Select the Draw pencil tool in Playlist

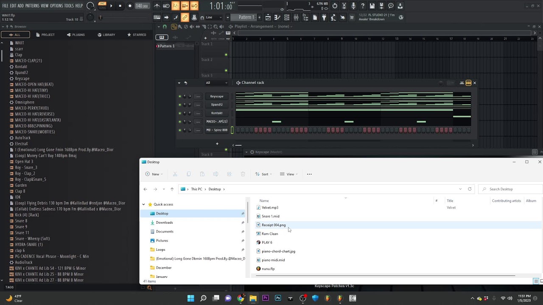point(174,26)
